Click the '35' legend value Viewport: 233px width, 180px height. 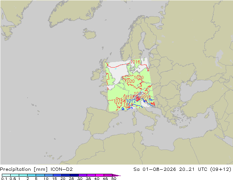click(x=88, y=179)
